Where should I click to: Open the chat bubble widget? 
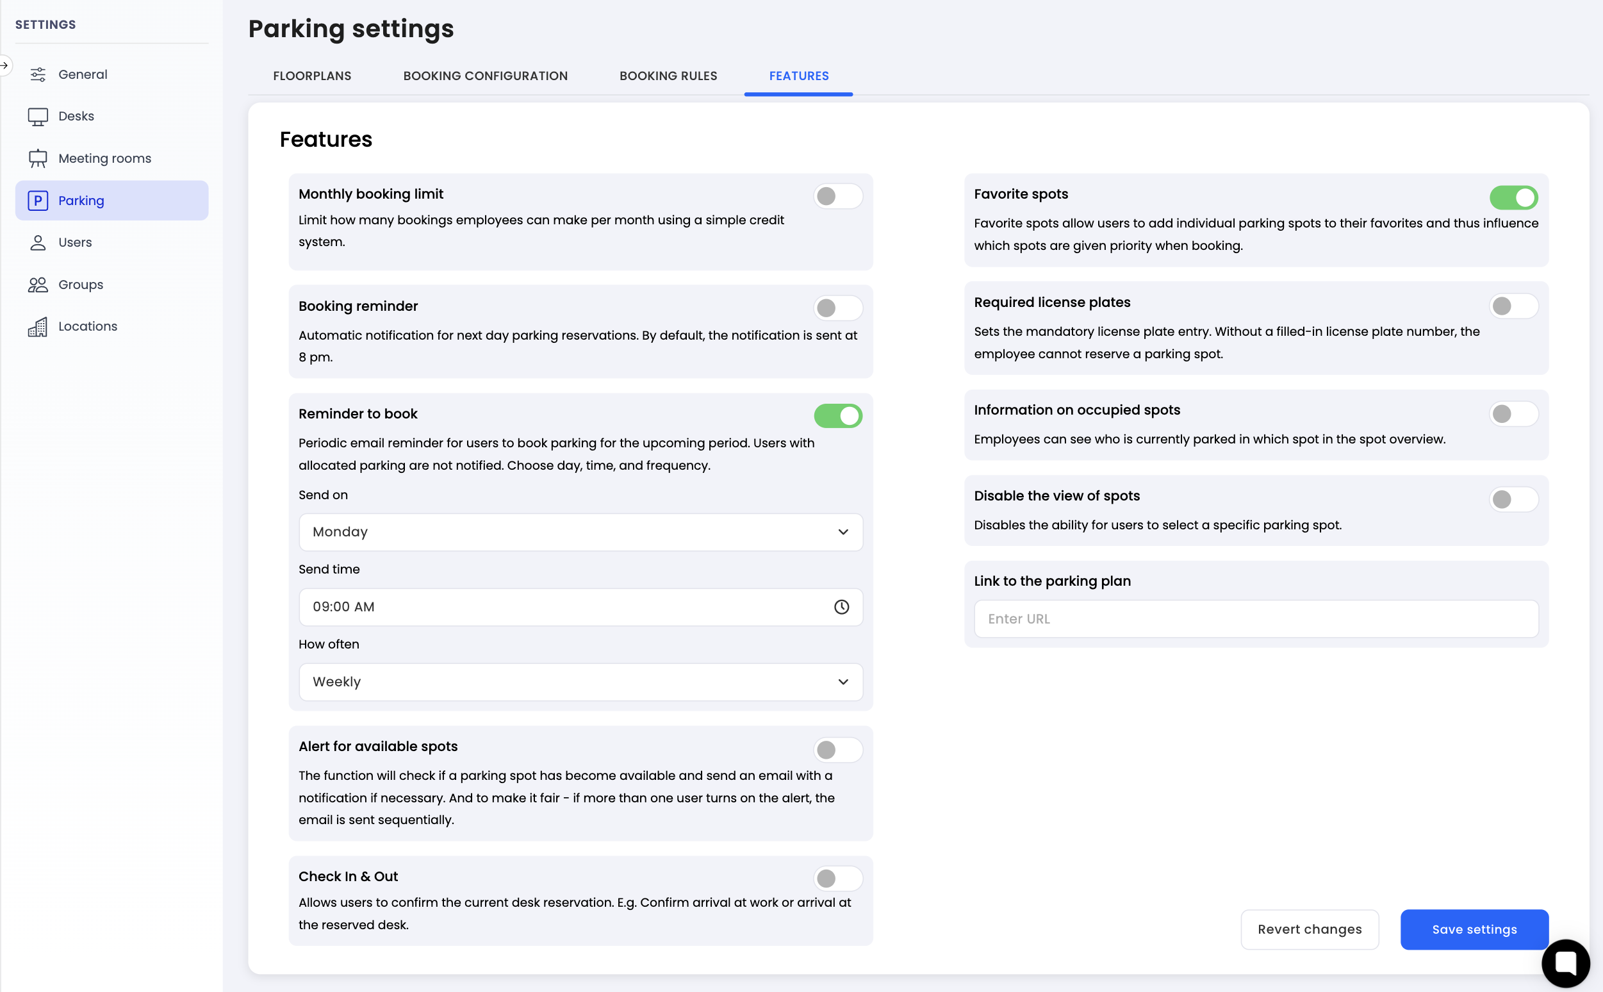(1565, 963)
